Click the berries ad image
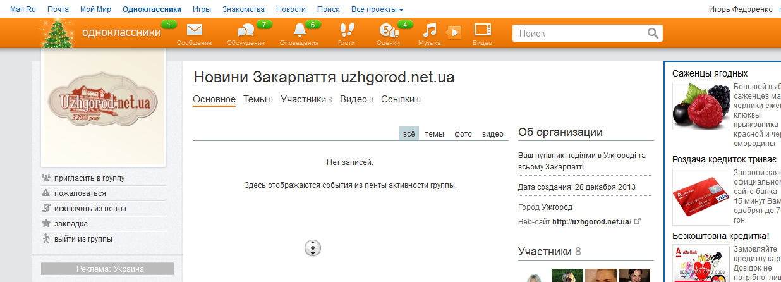 pos(701,106)
